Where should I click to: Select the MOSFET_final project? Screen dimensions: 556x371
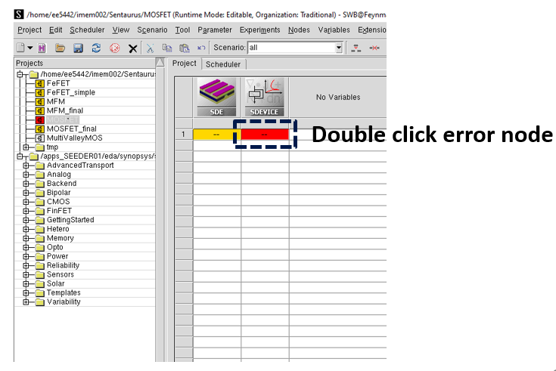[x=71, y=129]
